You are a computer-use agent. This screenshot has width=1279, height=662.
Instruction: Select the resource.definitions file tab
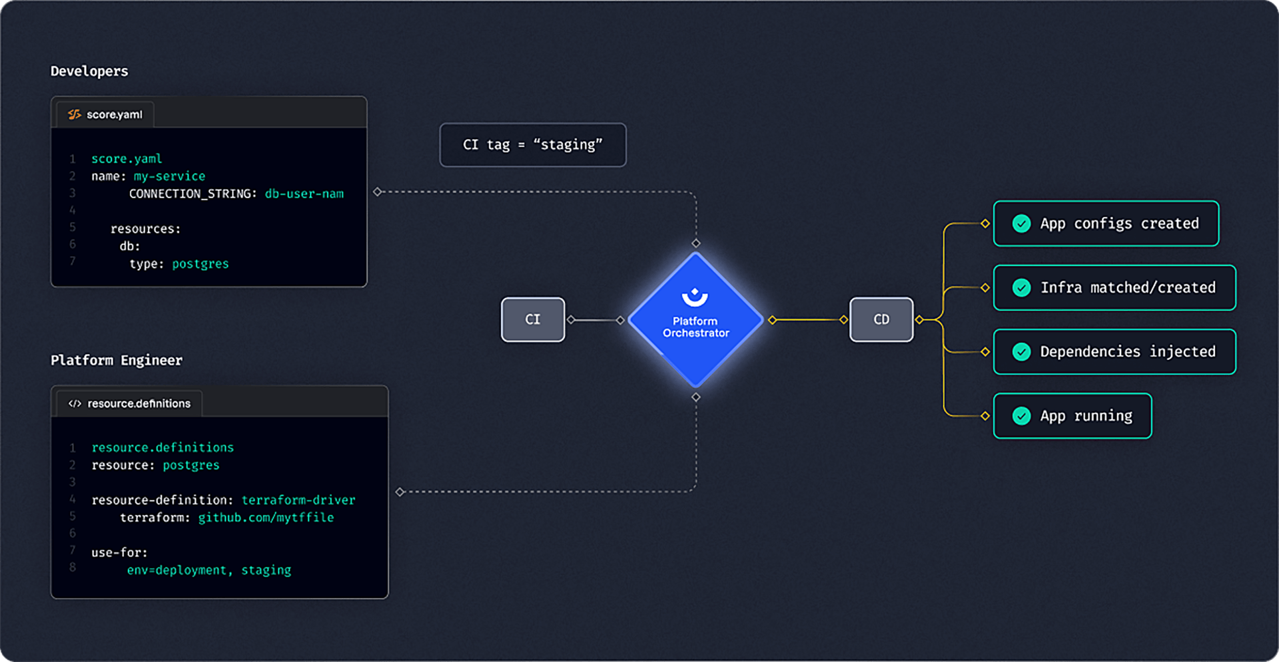click(x=129, y=403)
